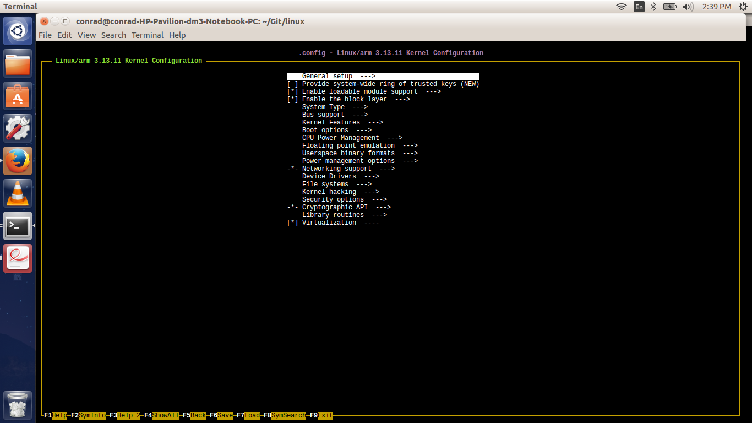The image size is (752, 423).
Task: Launch VLC media player
Action: 17,193
